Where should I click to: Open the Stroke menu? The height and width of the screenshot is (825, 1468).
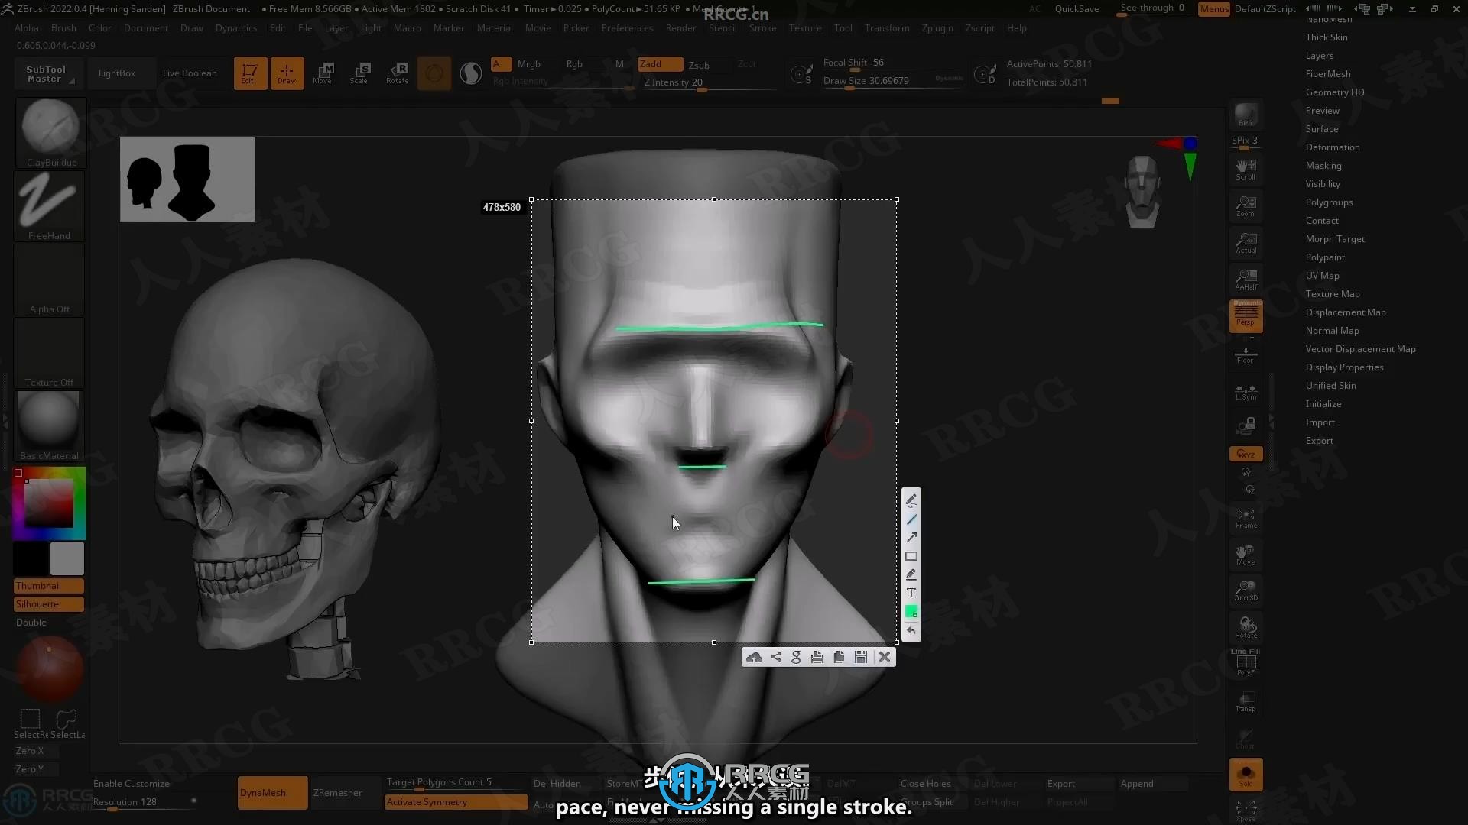click(762, 28)
